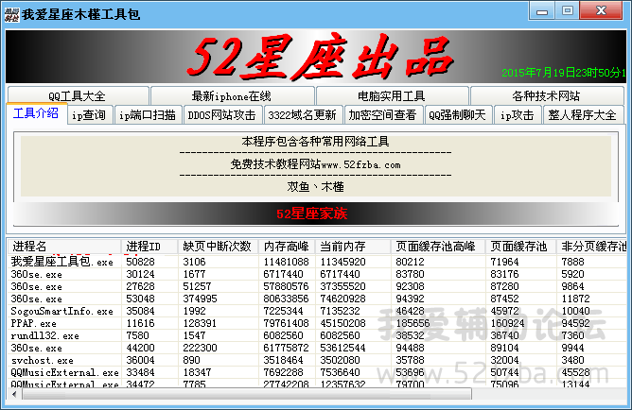The width and height of the screenshot is (632, 410).
Task: Click the horizontal scrollbar left arrow
Action: [x=15, y=394]
